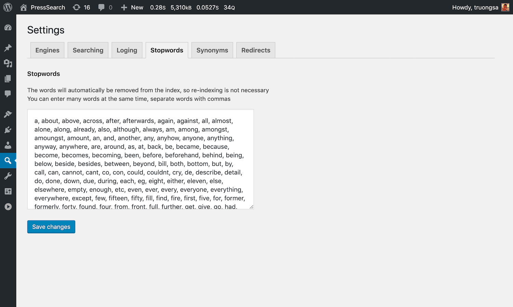The height and width of the screenshot is (307, 513).
Task: Open the WordPress logo menu
Action: pos(8,7)
